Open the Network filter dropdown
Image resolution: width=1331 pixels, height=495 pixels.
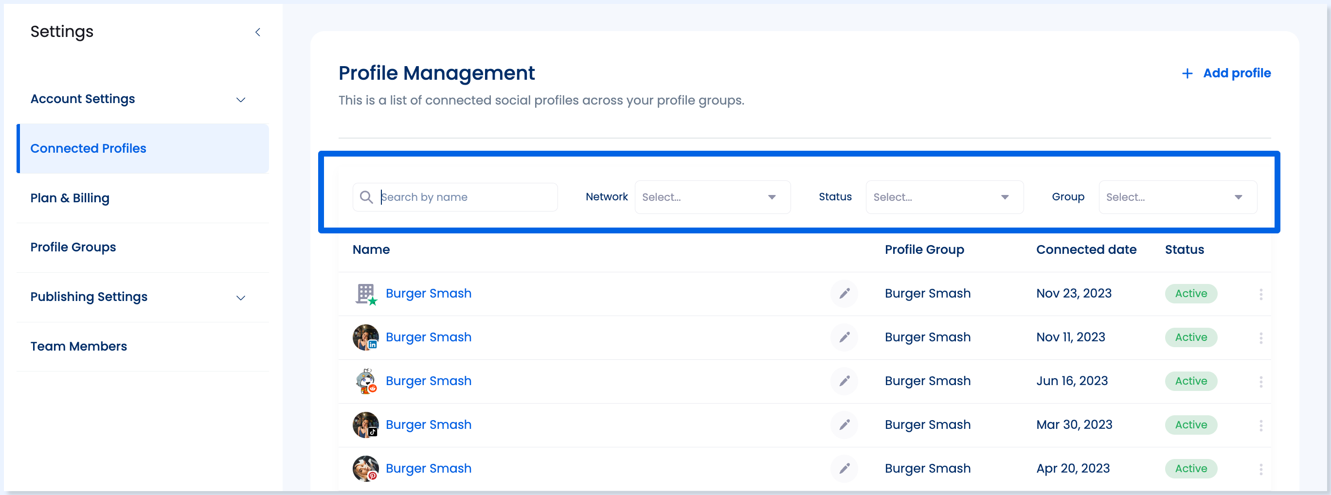pos(713,197)
